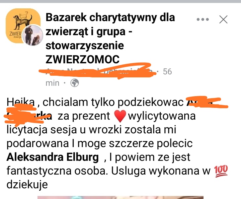This screenshot has height=199, width=241.
Task: Hide the post with the X icon
Action: point(223,19)
